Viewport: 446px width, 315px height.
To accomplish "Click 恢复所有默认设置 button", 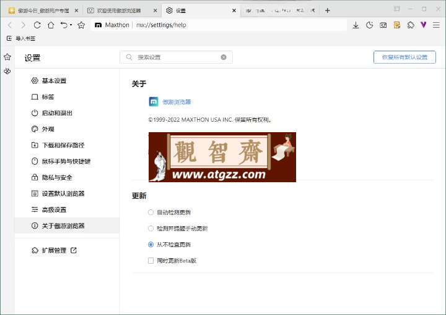I will 404,57.
